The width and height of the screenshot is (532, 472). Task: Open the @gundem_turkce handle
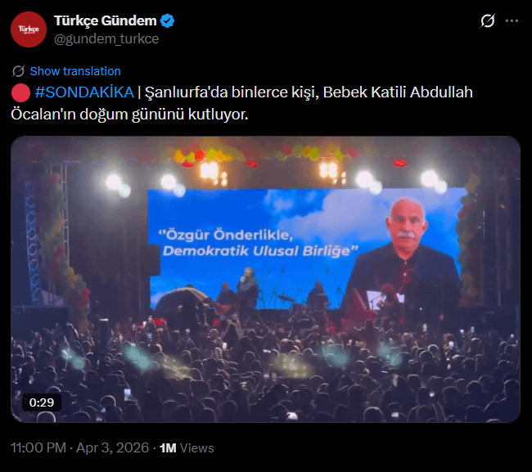(x=106, y=38)
